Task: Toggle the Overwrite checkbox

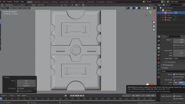Action: click(x=174, y=96)
